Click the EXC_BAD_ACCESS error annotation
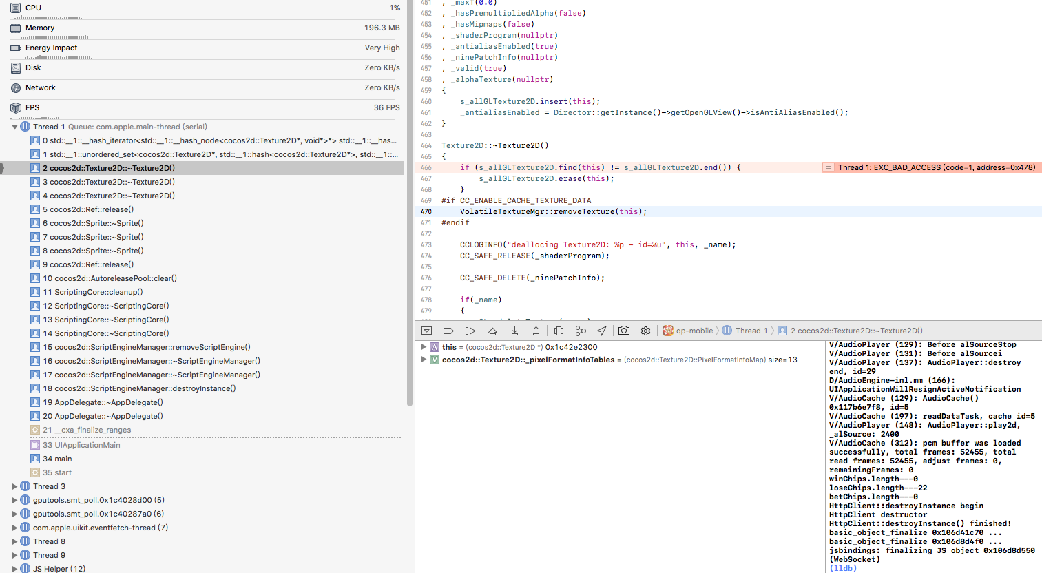The image size is (1042, 573). pyautogui.click(x=932, y=167)
